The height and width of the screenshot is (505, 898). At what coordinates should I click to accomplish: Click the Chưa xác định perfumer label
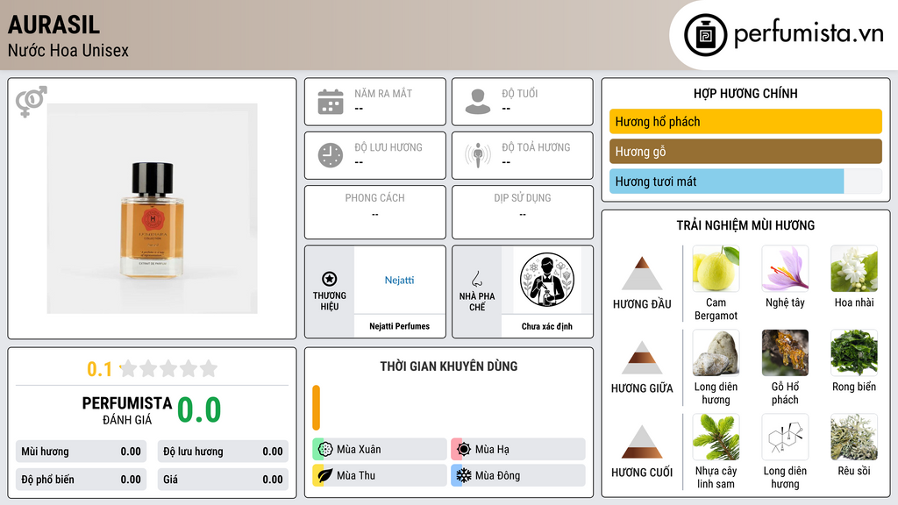[x=547, y=326]
